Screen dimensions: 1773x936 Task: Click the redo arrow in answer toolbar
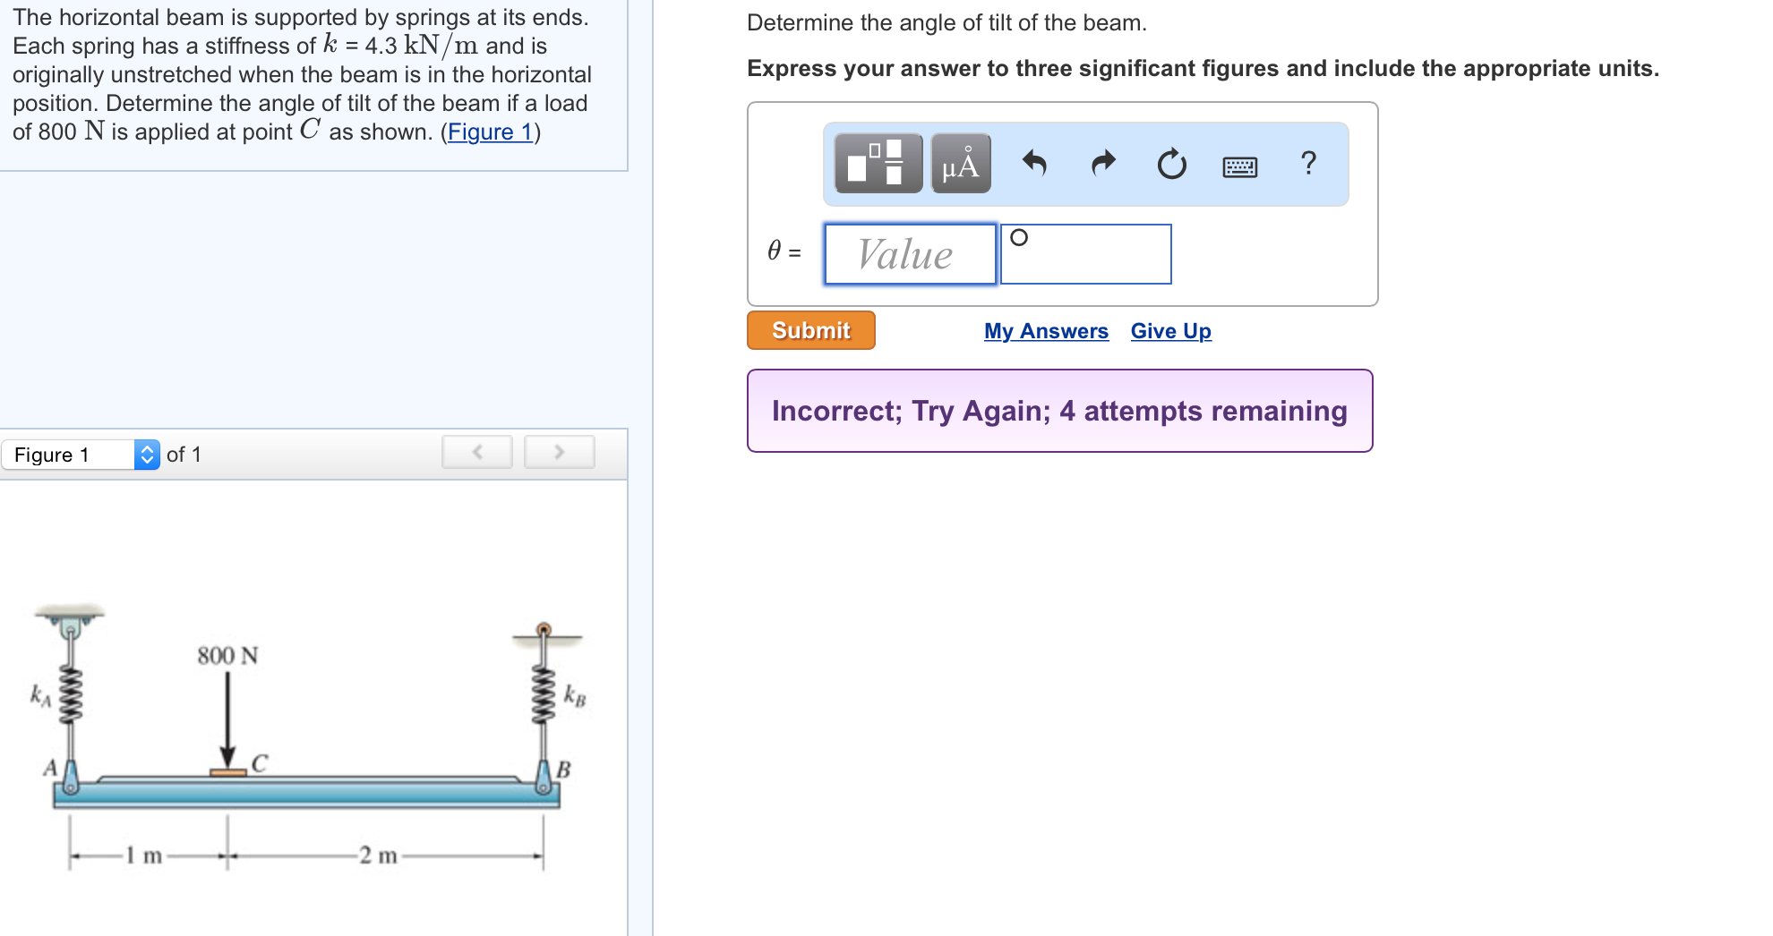coord(1103,163)
